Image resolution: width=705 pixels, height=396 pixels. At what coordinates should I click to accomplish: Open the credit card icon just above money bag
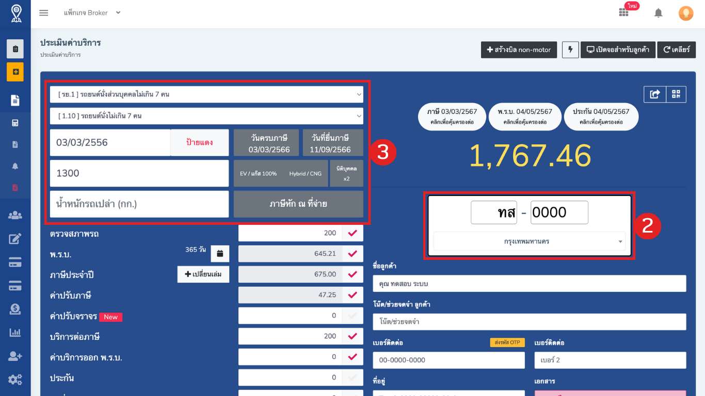15,286
